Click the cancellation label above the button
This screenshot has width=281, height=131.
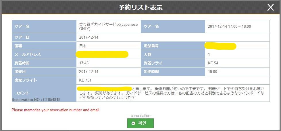[140, 116]
